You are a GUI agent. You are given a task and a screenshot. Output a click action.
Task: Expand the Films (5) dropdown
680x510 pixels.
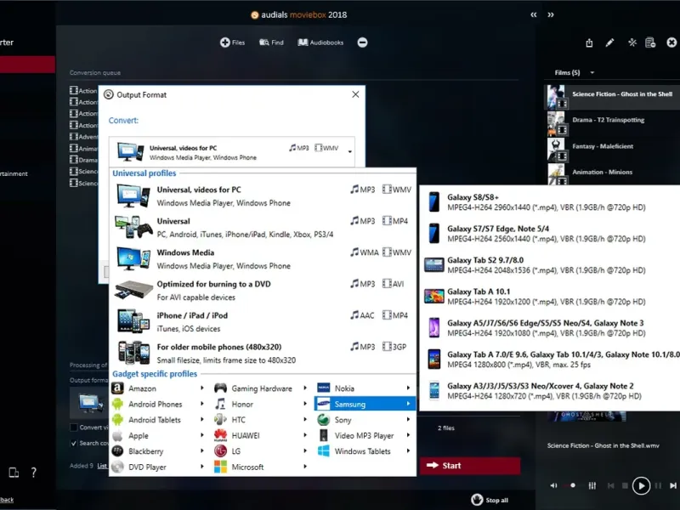point(592,73)
